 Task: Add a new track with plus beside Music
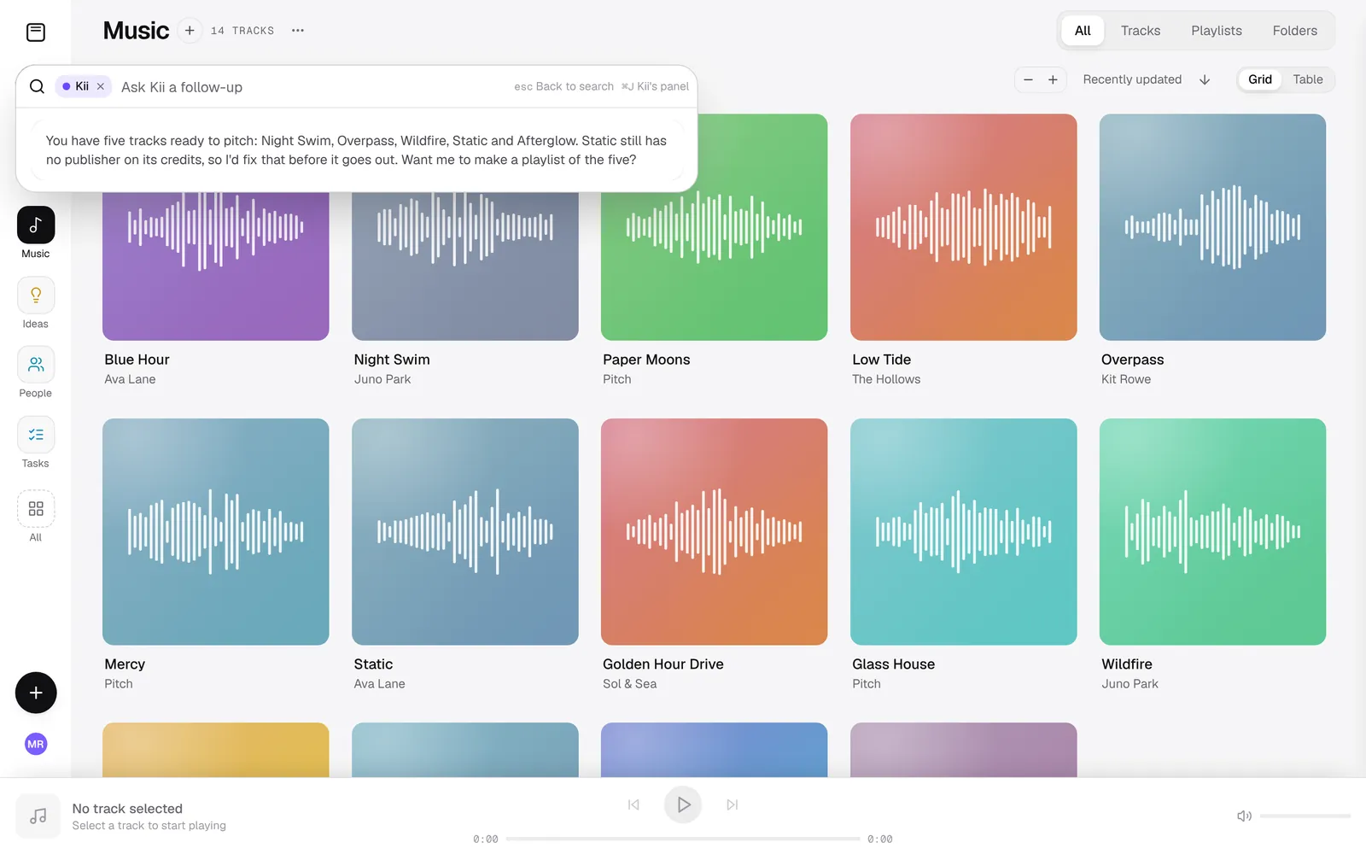tap(190, 31)
